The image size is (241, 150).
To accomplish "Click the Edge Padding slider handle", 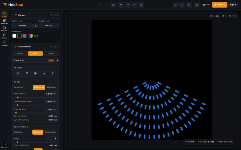I will pyautogui.click(x=16, y=113).
